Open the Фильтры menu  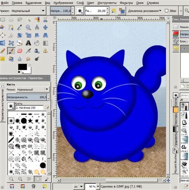(126, 3)
